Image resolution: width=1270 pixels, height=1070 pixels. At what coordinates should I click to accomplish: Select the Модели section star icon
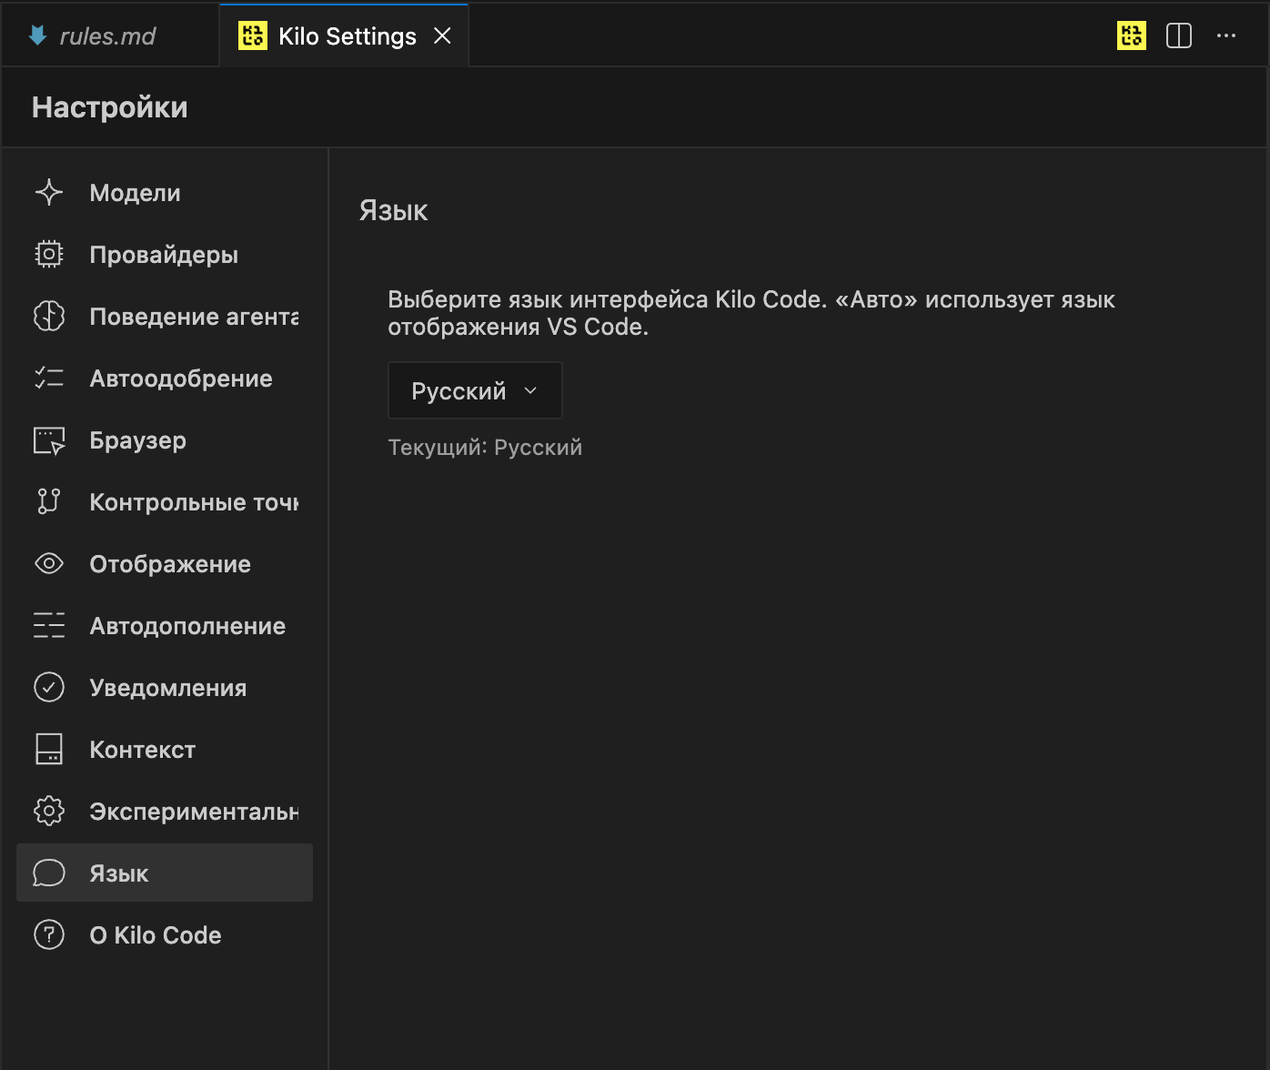49,192
